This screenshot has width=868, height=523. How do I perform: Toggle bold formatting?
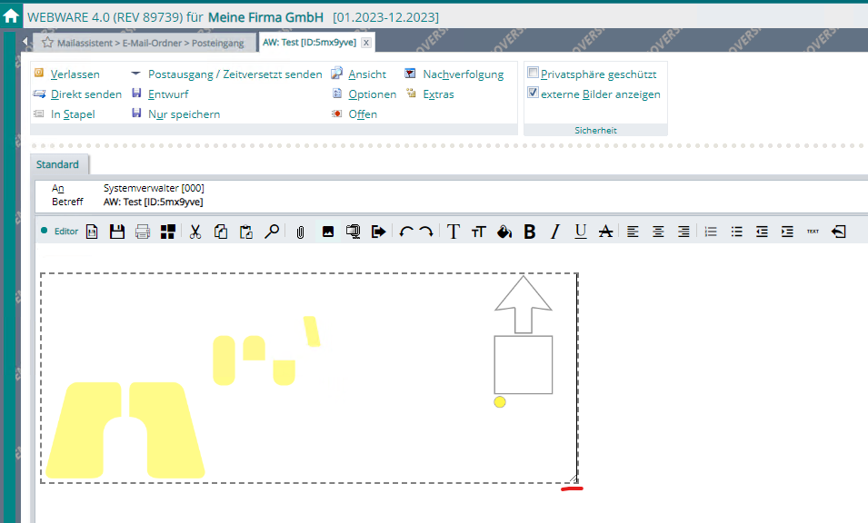tap(530, 232)
